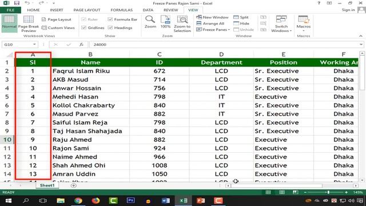Select status bar Normal view icon
Screen dimensions: 366x206
268,192
